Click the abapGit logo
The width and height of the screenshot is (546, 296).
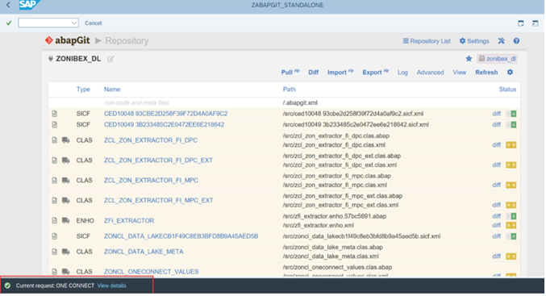(68, 40)
